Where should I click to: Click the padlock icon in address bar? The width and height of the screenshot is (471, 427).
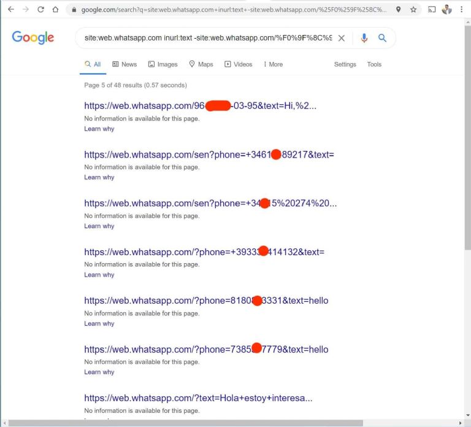74,10
